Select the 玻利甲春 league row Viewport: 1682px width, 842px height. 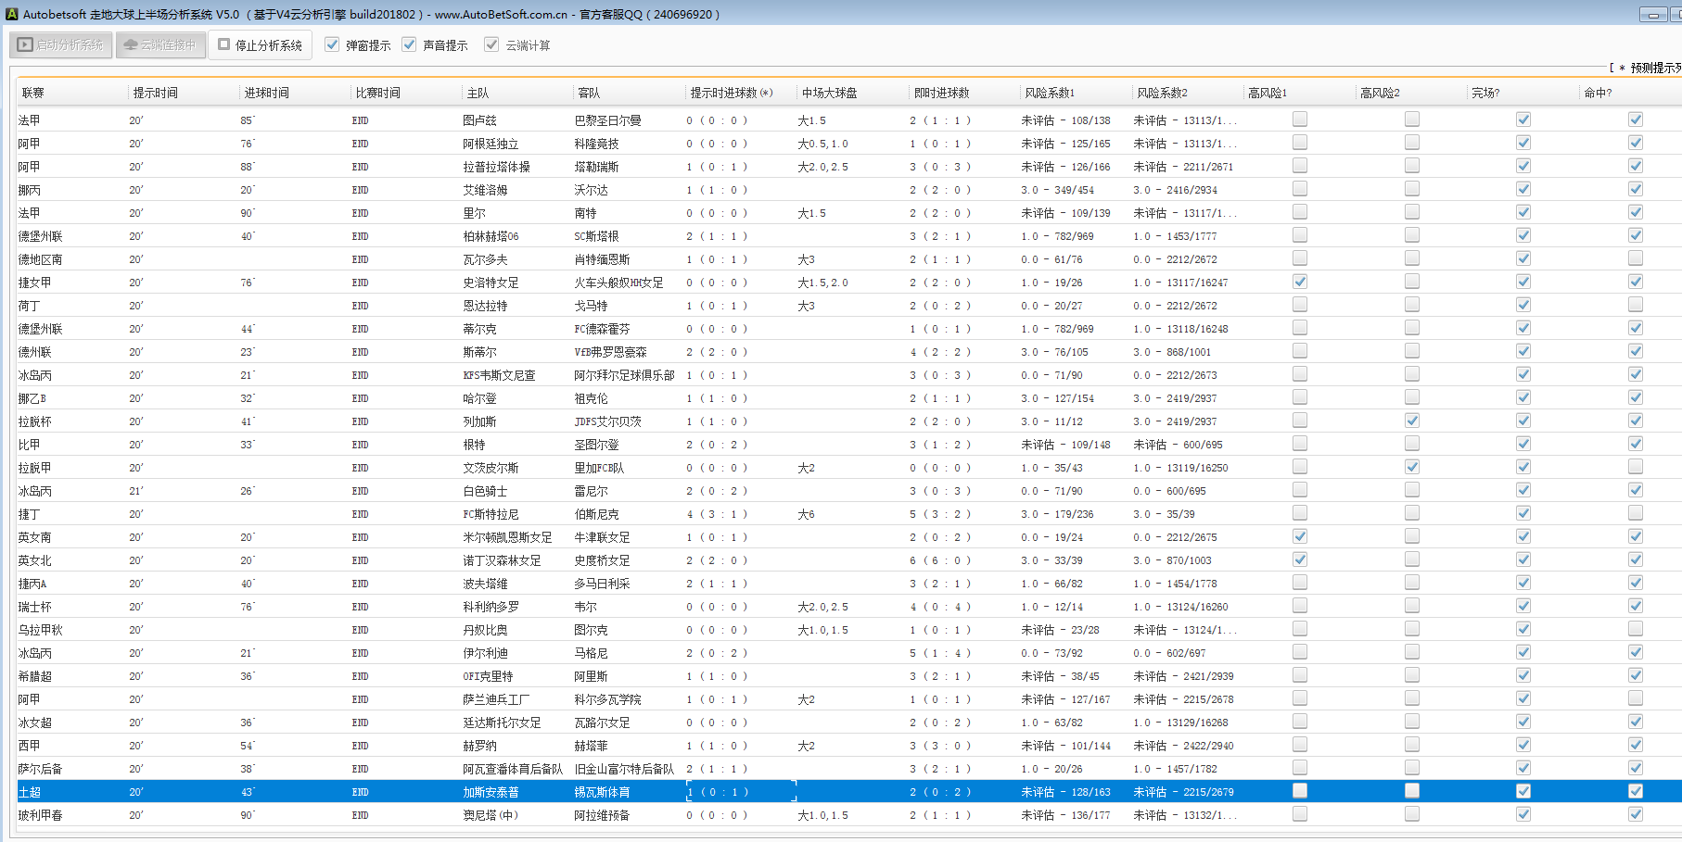tap(41, 815)
